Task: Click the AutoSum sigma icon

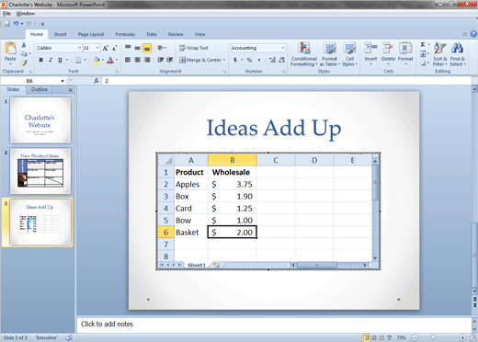Action: pyautogui.click(x=423, y=44)
